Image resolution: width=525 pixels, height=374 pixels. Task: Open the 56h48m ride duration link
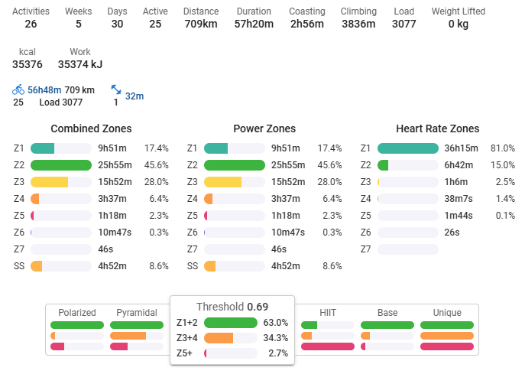[44, 89]
